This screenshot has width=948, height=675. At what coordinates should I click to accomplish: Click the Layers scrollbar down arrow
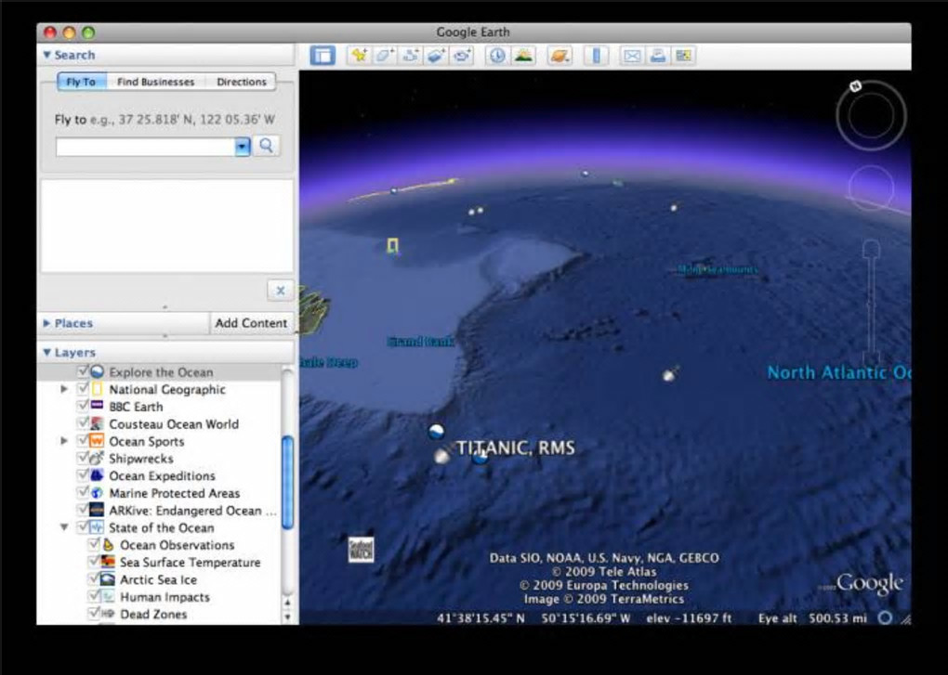coord(288,617)
